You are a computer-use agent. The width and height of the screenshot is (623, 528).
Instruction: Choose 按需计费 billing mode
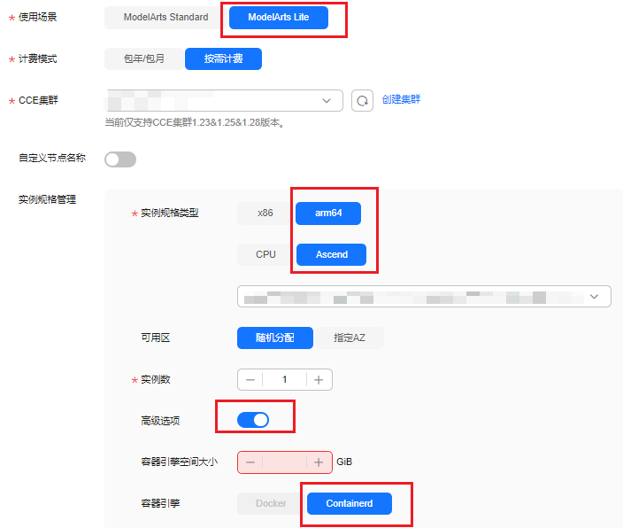[x=223, y=58]
